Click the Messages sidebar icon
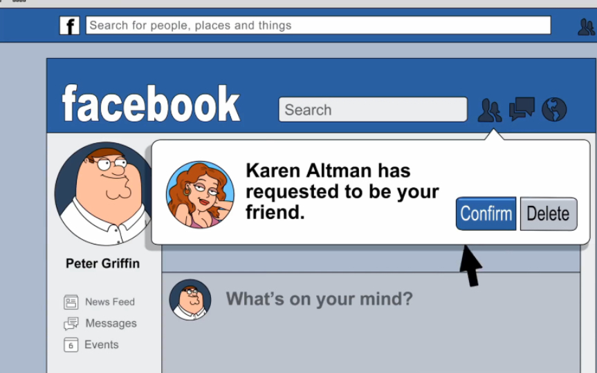The image size is (597, 373). 71,323
